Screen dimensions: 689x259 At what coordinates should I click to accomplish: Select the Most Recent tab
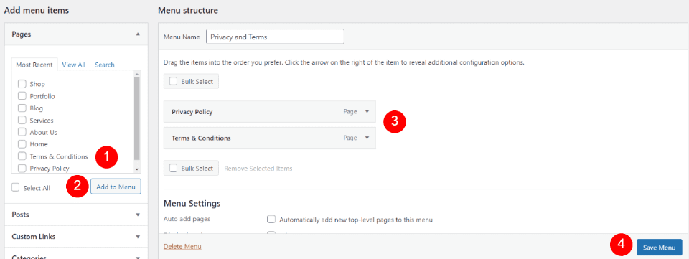(x=34, y=65)
